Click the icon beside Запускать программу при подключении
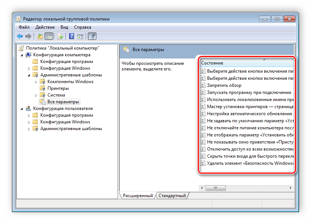This screenshot has width=311, height=224. (203, 92)
